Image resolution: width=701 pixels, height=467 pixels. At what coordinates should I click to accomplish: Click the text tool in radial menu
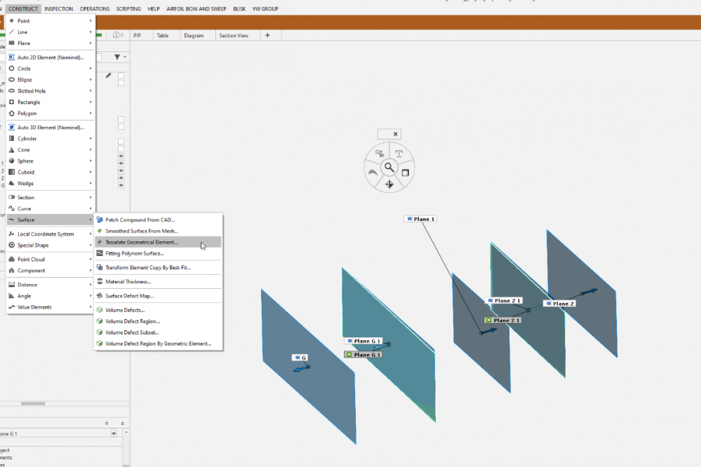coord(399,154)
